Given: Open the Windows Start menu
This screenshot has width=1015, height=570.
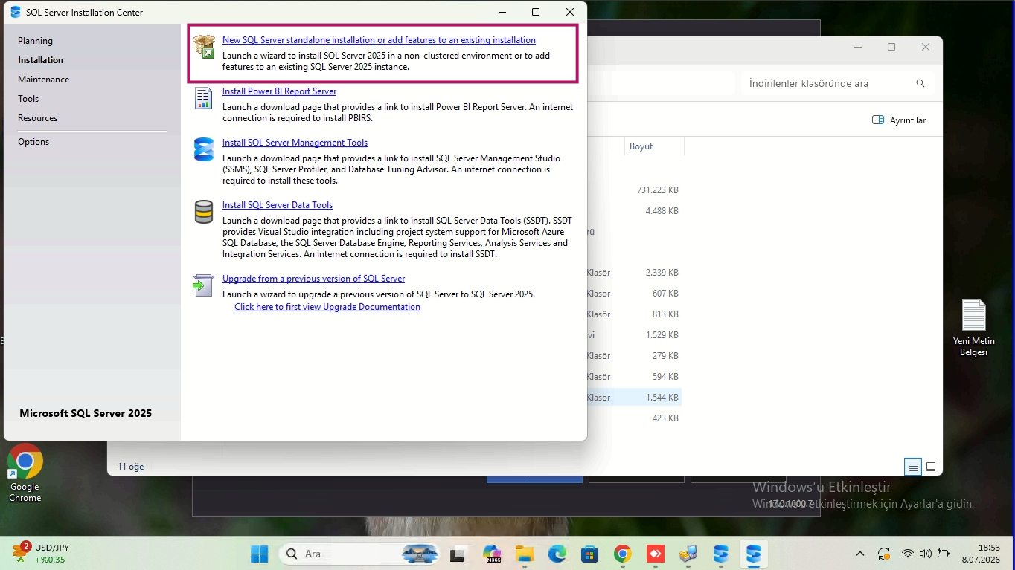Looking at the screenshot, I should coord(260,554).
